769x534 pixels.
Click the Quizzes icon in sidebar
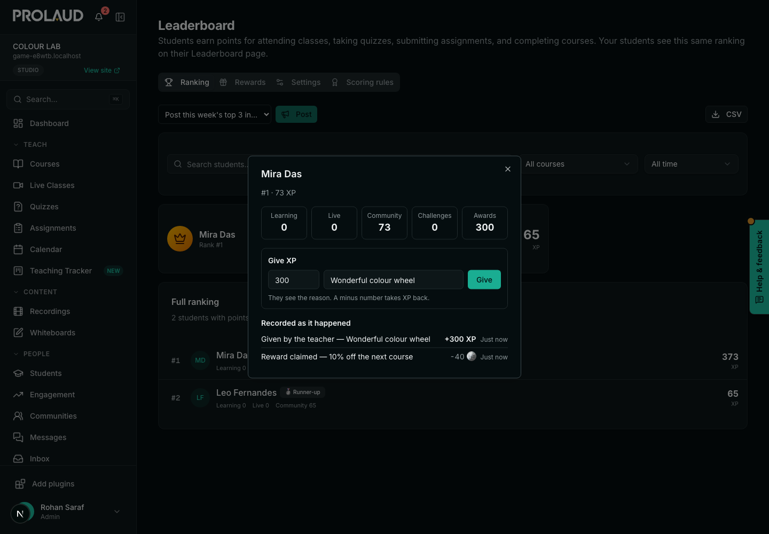pos(18,207)
